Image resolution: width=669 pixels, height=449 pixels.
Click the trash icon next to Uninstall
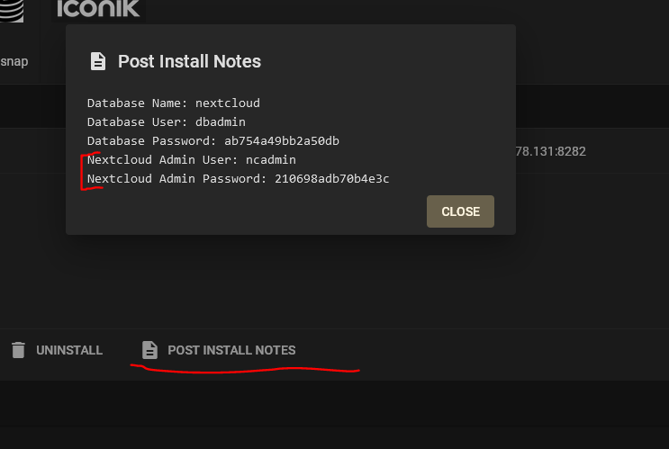(x=18, y=350)
